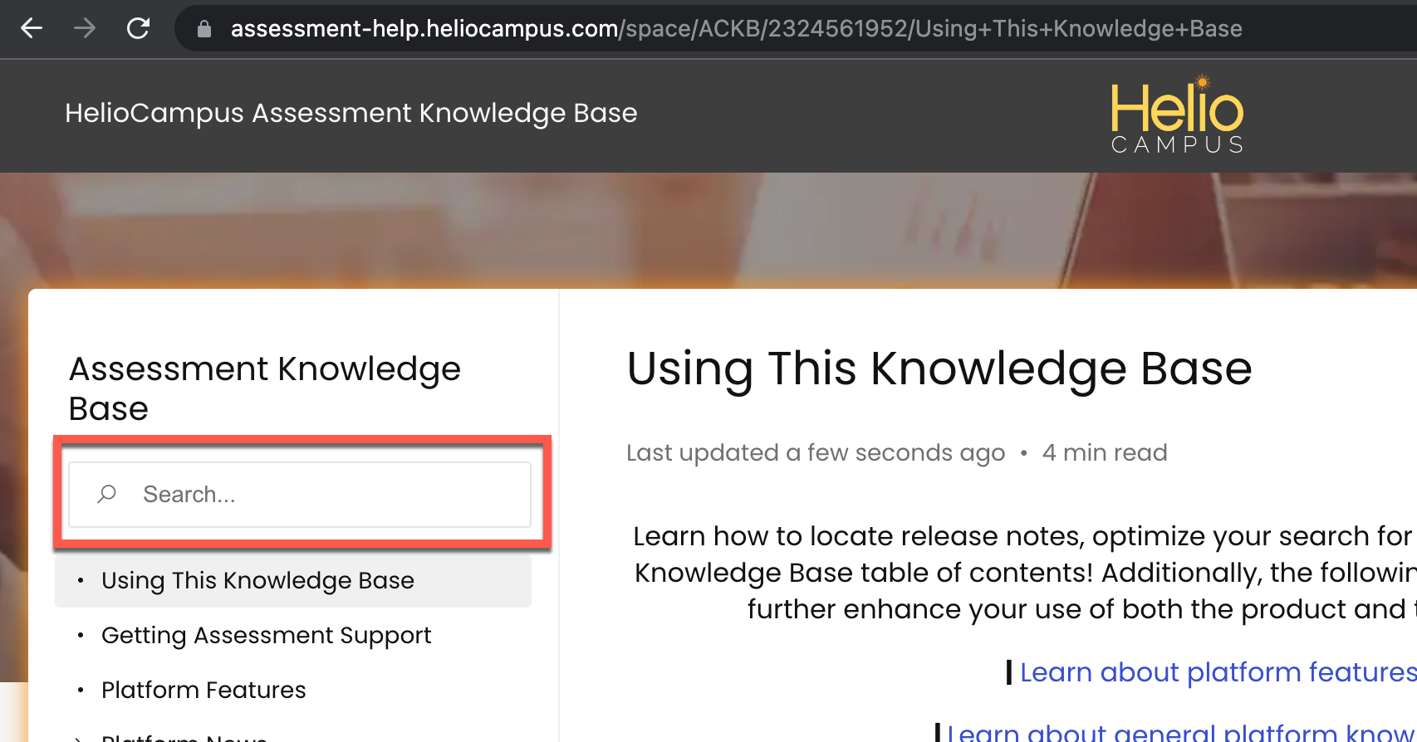Image resolution: width=1417 pixels, height=742 pixels.
Task: Click the magnifying glass search icon
Action: tap(106, 495)
